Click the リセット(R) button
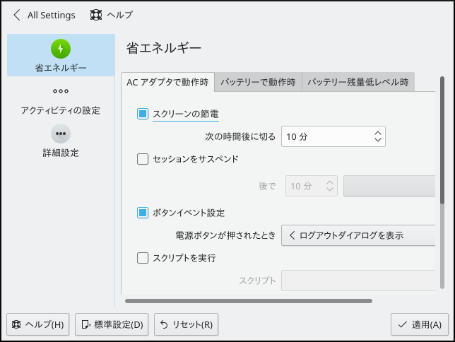The image size is (455, 342). (187, 324)
